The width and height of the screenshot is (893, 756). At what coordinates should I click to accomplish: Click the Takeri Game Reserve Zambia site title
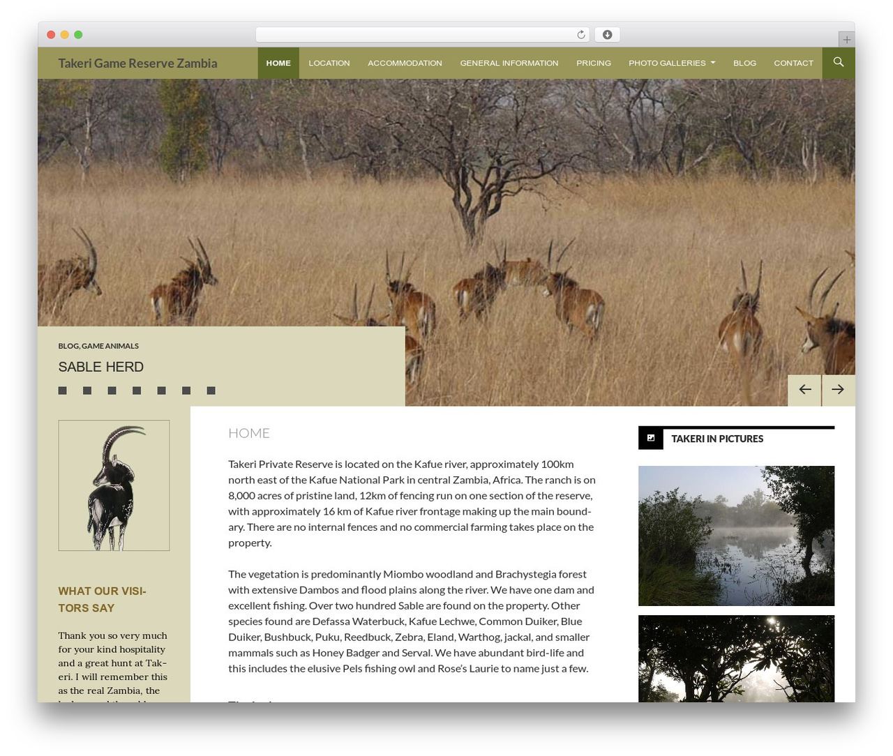click(x=137, y=63)
